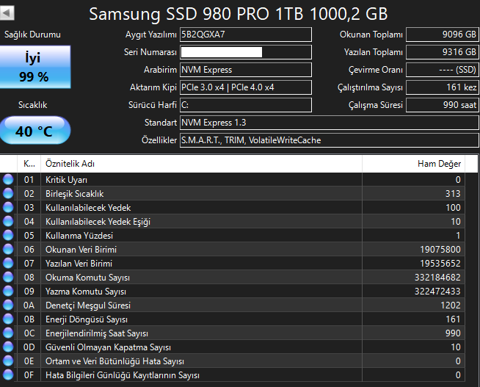Click the 990 saat power-on hours field
The image size is (480, 387).
click(443, 105)
